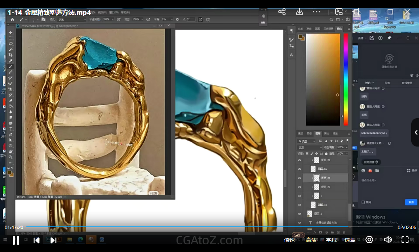Open the 高清 quality dropdown in chat window
This screenshot has height=252, width=419.
(x=362, y=38)
